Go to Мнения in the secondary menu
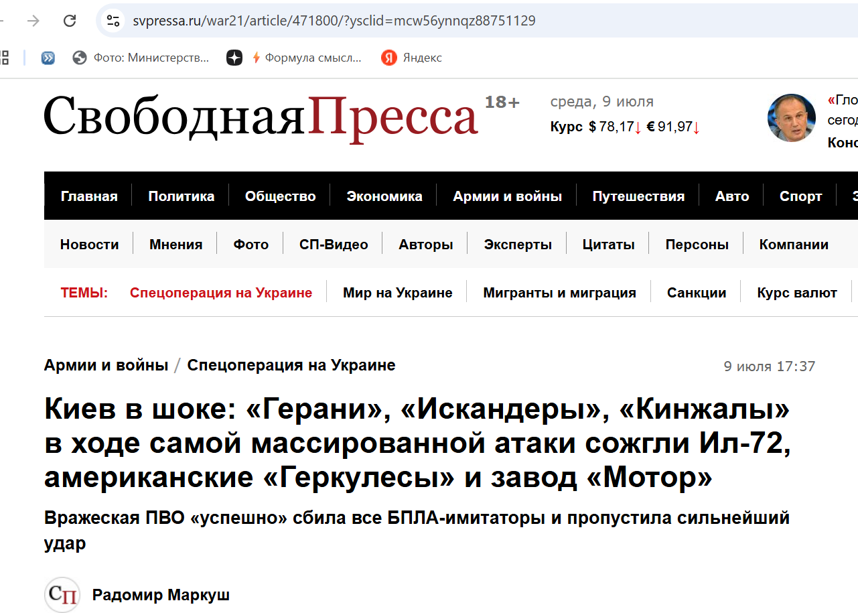Image resolution: width=858 pixels, height=613 pixels. (176, 245)
